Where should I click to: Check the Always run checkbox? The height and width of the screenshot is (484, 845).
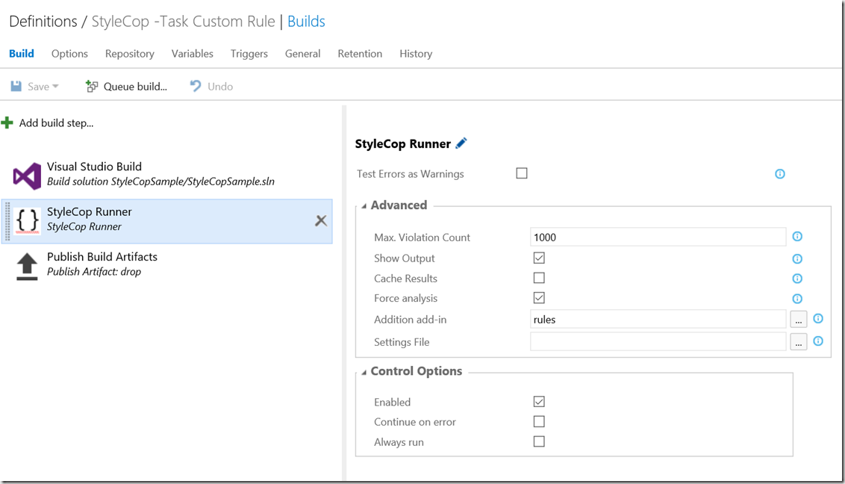[x=539, y=441]
